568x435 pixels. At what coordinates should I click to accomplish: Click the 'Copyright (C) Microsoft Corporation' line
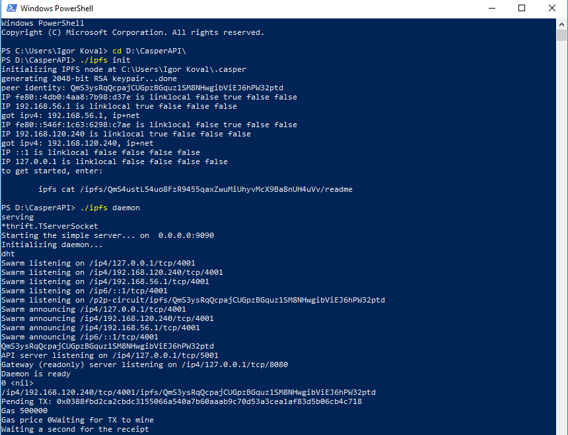133,32
